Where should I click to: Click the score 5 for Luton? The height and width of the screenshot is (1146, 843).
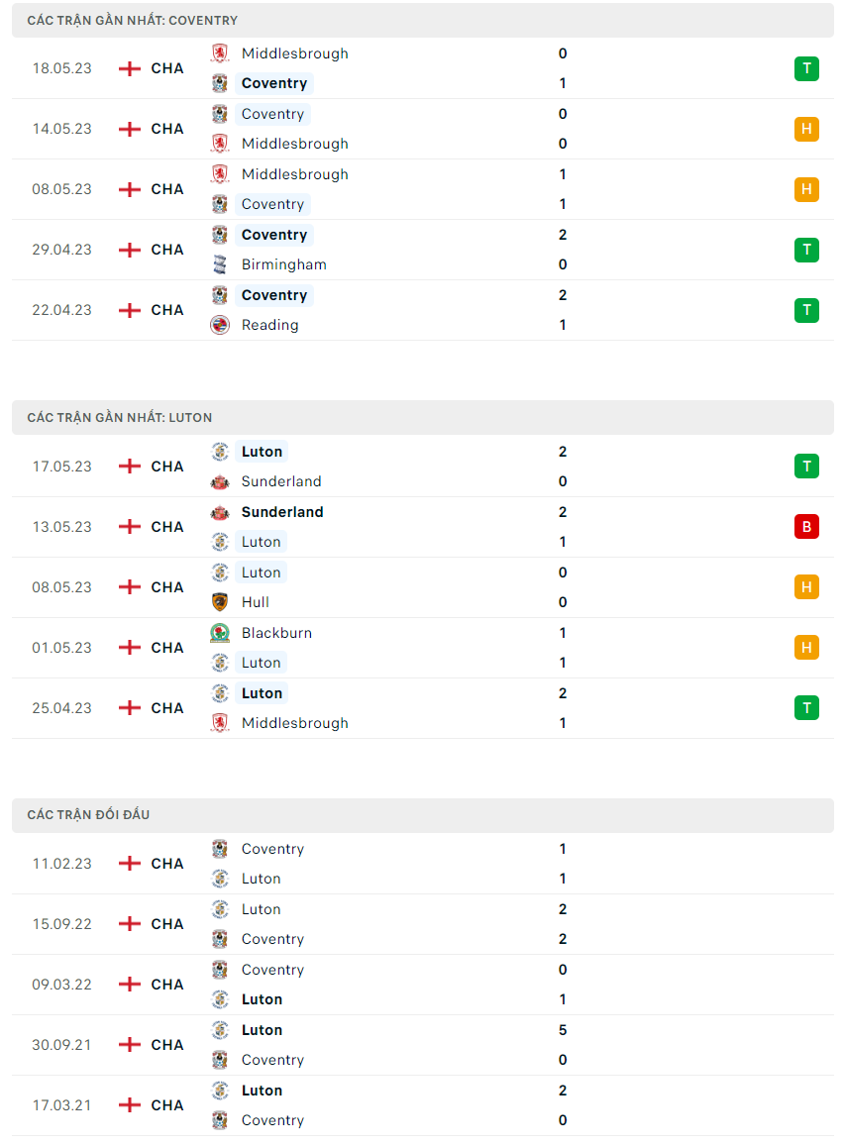click(x=563, y=1030)
